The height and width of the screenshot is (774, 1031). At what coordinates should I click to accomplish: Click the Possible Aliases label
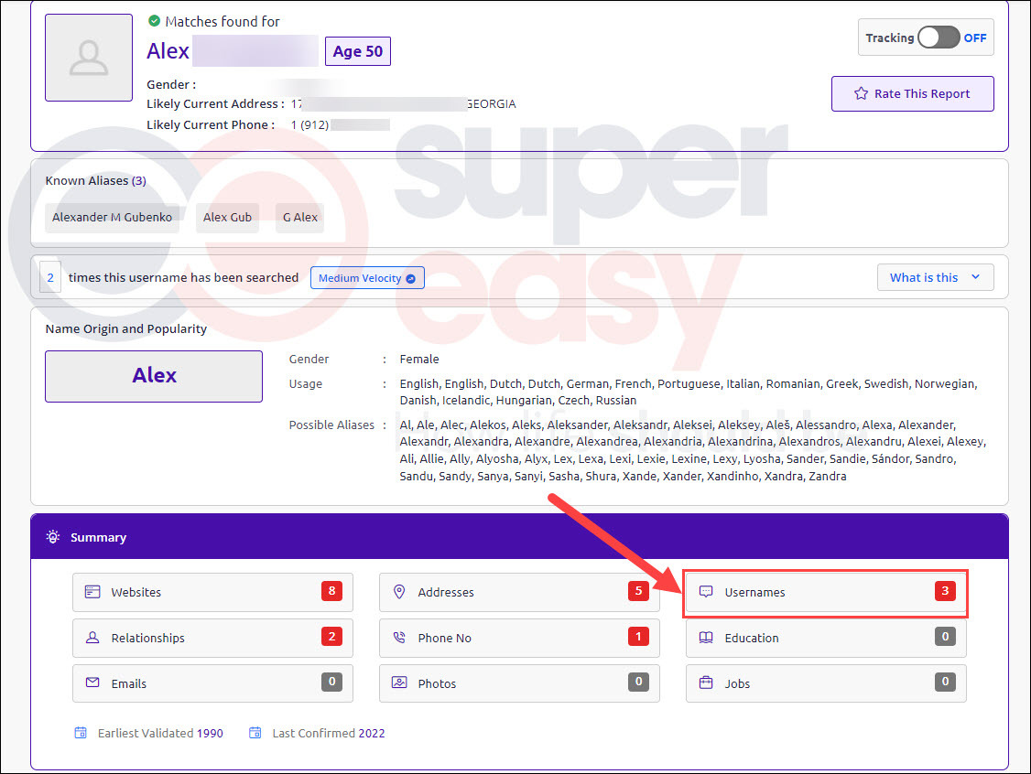pos(331,425)
